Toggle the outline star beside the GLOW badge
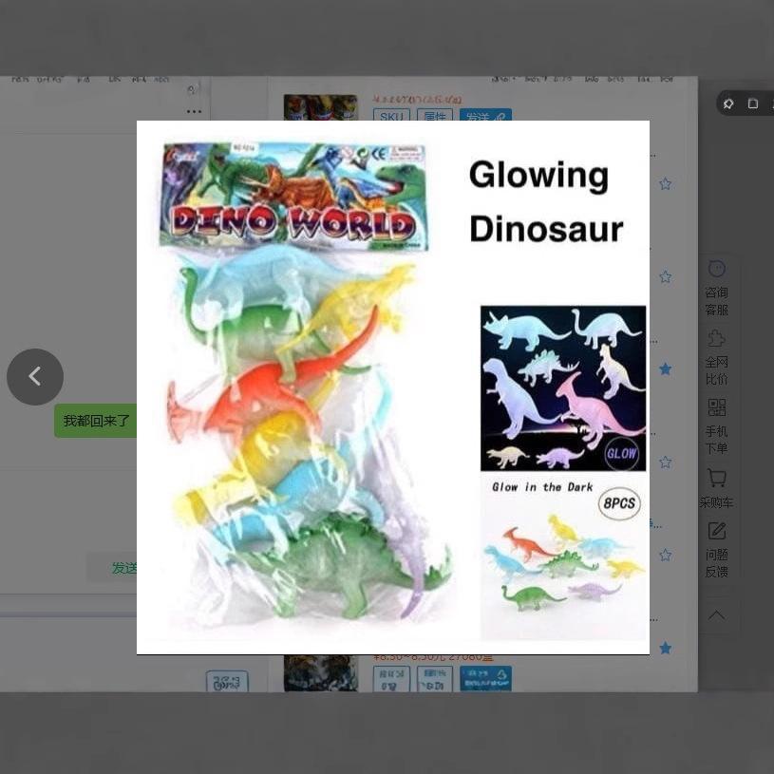The image size is (774, 774). click(x=665, y=463)
